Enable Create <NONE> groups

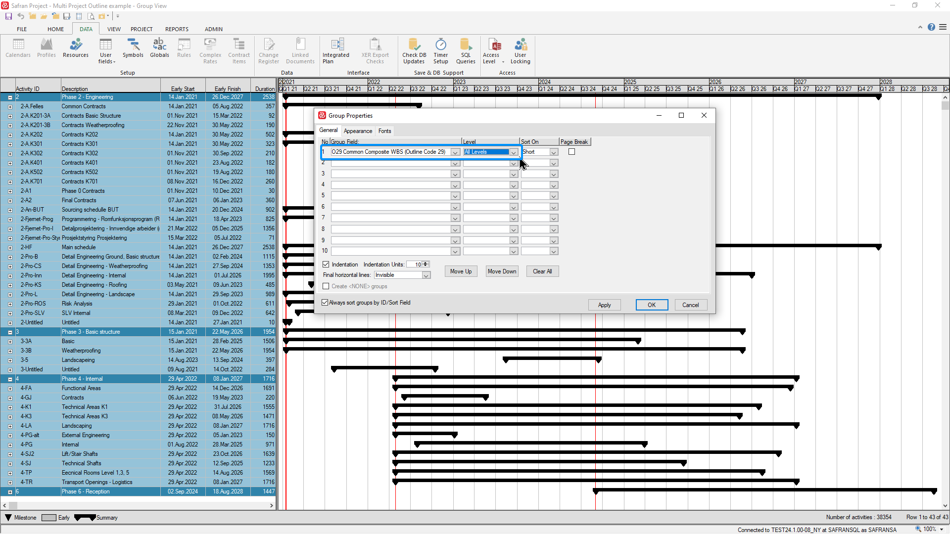326,286
